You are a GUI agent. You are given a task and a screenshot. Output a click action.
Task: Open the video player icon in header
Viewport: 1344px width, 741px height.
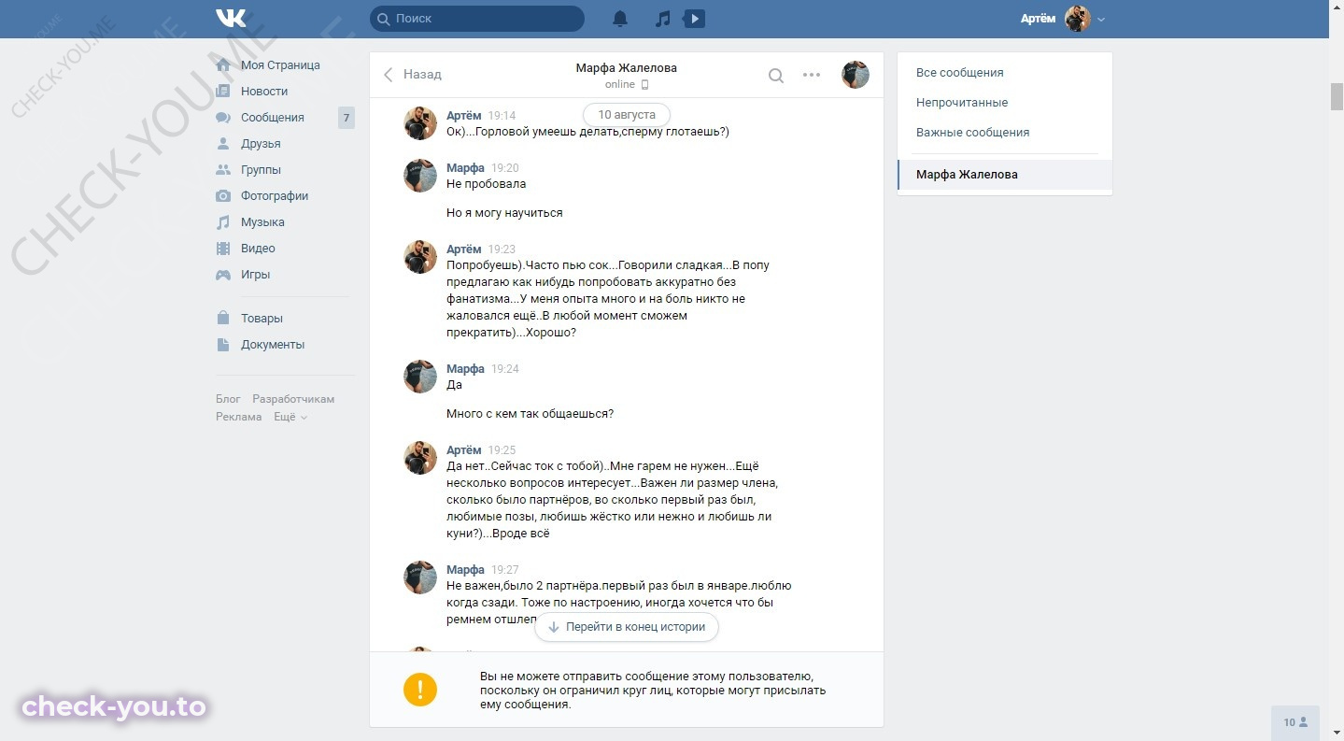pos(694,19)
